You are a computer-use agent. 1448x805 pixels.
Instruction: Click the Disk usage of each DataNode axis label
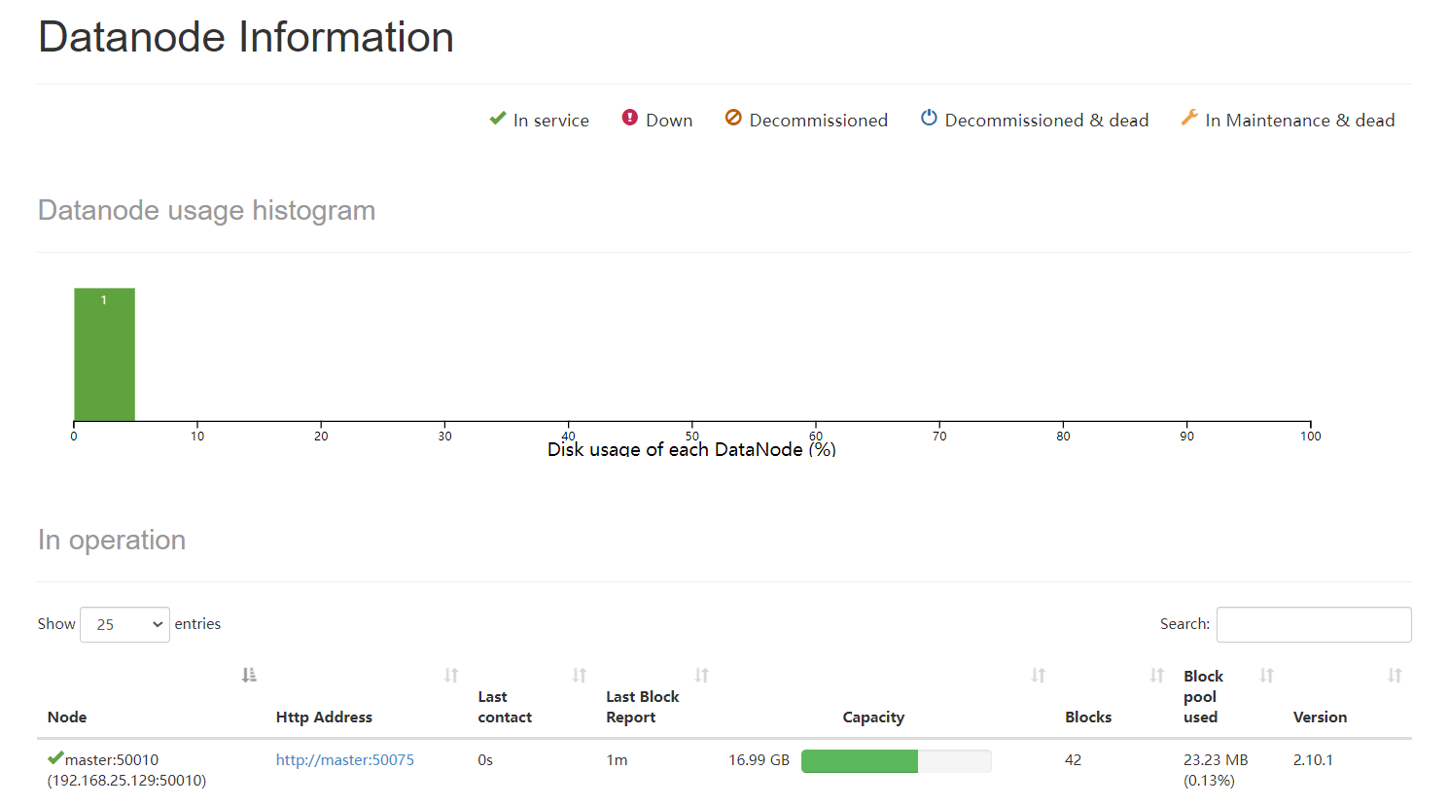(x=691, y=449)
